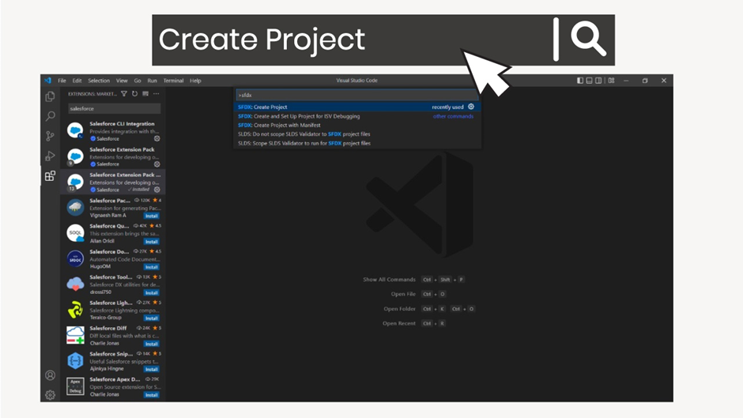Click Show All Commands hint text
Screen dimensions: 743x418
tap(389, 280)
